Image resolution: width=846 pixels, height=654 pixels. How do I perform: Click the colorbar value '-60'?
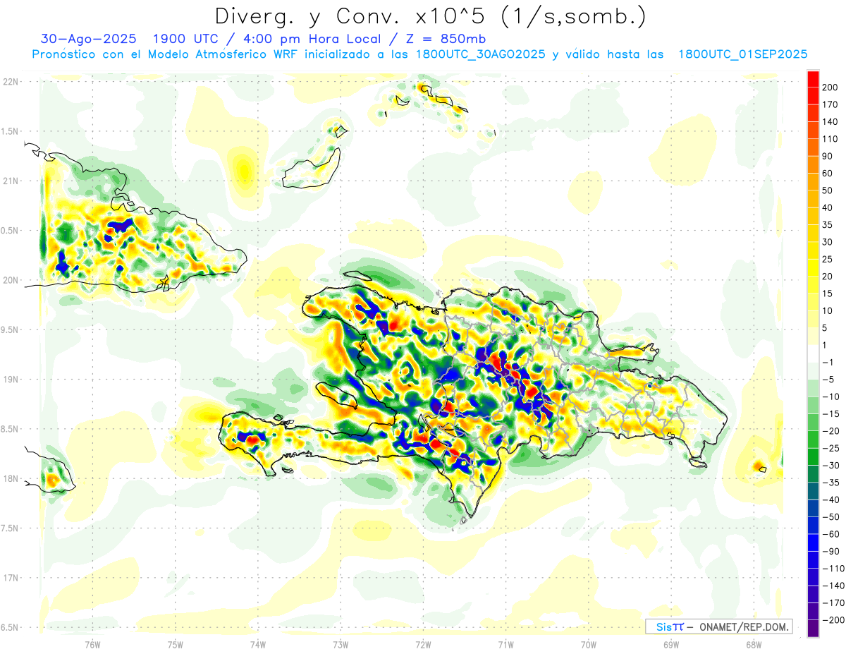[830, 534]
